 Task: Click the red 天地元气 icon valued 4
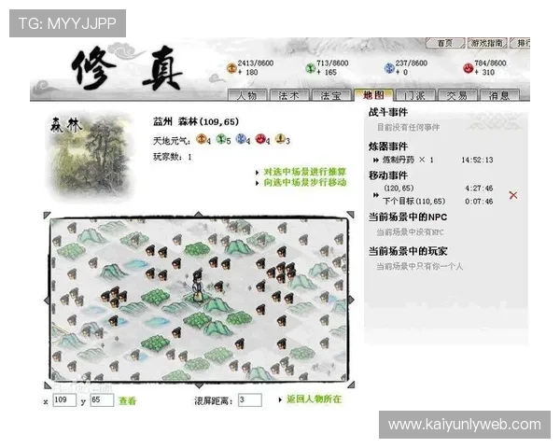tap(260, 139)
